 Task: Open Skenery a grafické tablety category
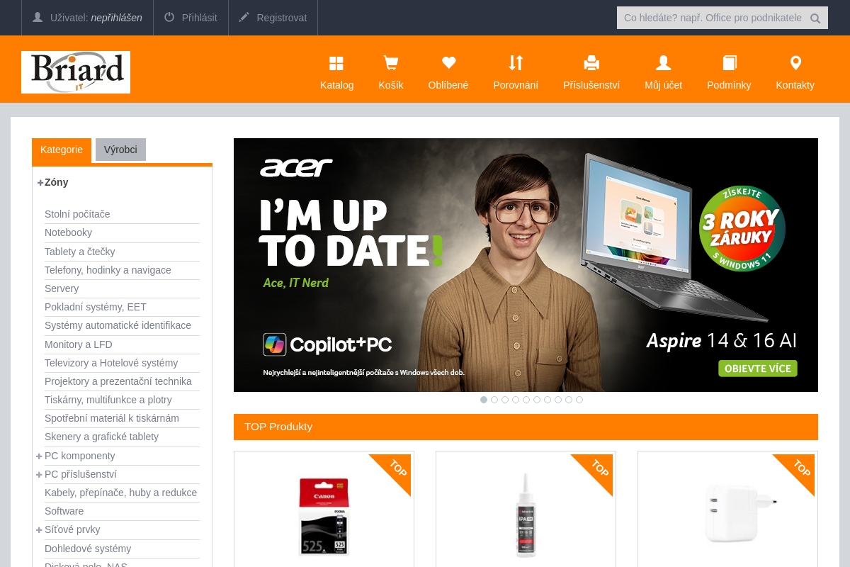(x=101, y=437)
